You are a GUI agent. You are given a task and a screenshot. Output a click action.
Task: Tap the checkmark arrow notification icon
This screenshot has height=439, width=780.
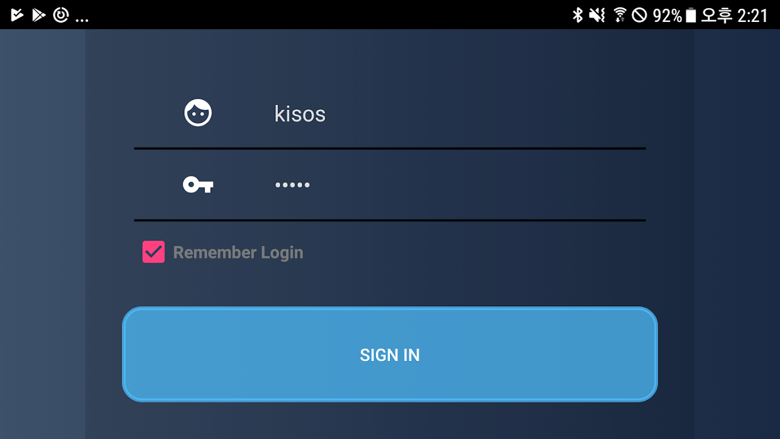17,15
